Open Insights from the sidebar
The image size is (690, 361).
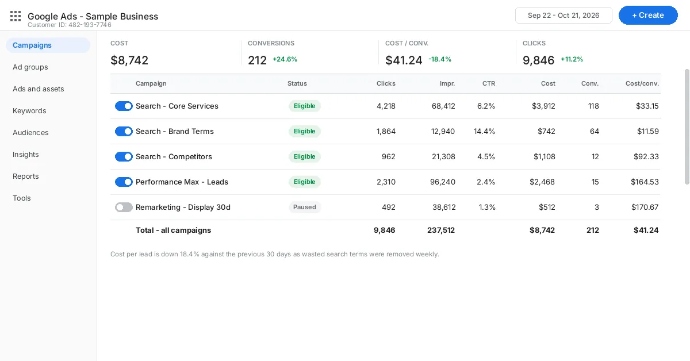point(26,155)
